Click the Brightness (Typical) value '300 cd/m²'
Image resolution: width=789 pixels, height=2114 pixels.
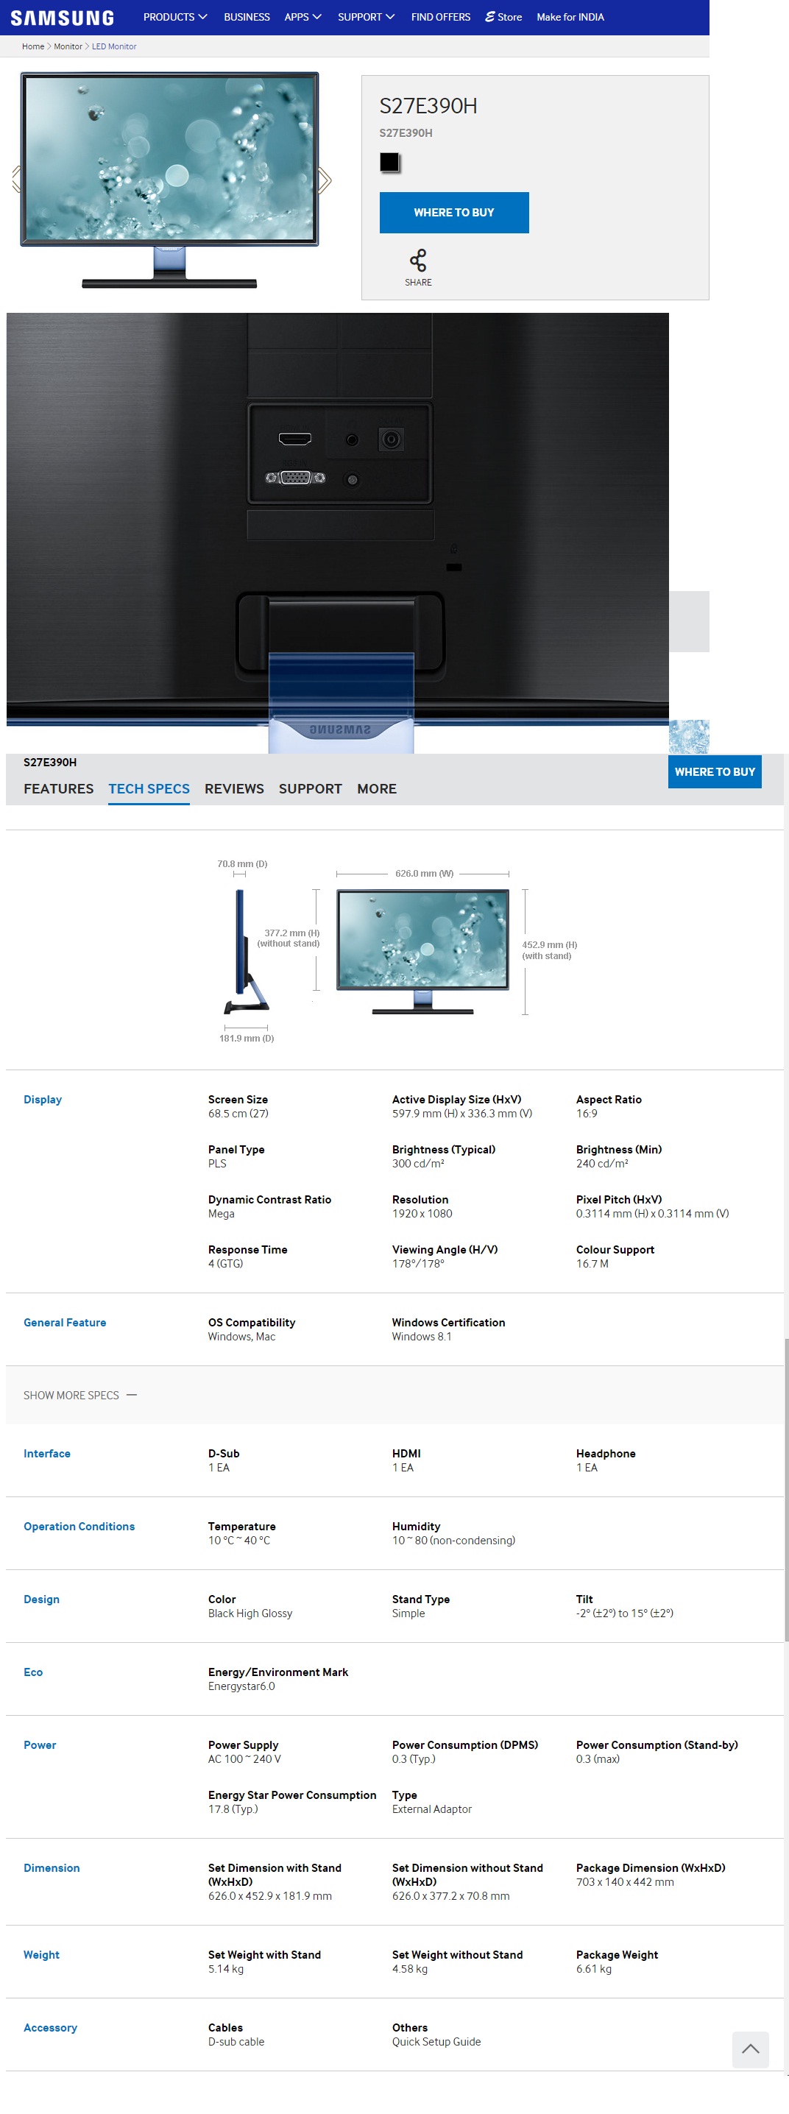[x=418, y=1164]
